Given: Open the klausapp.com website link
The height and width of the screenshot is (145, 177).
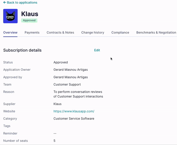Looking at the screenshot, I should 74,111.
